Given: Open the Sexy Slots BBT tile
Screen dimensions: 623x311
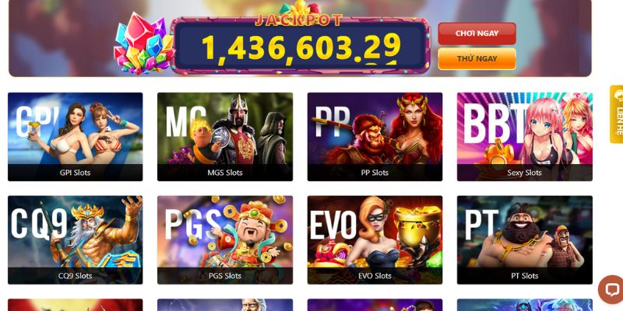Looking at the screenshot, I should point(524,137).
